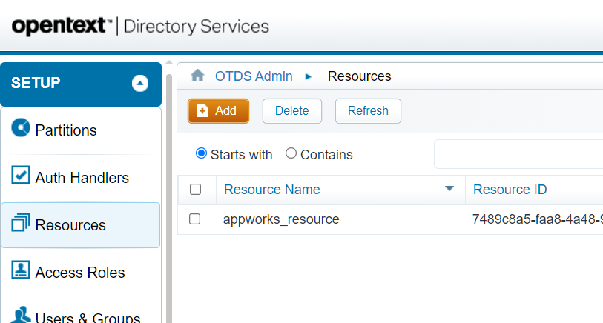
Task: Toggle the select-all header checkbox
Action: (x=196, y=190)
